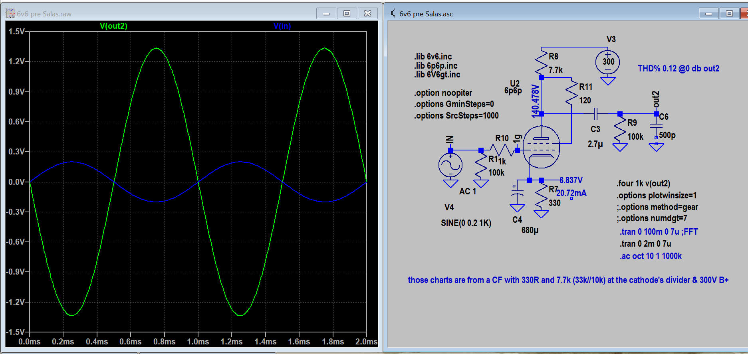Close the 6v6 pre Salas.raw window
This screenshot has width=748, height=354.
point(367,14)
